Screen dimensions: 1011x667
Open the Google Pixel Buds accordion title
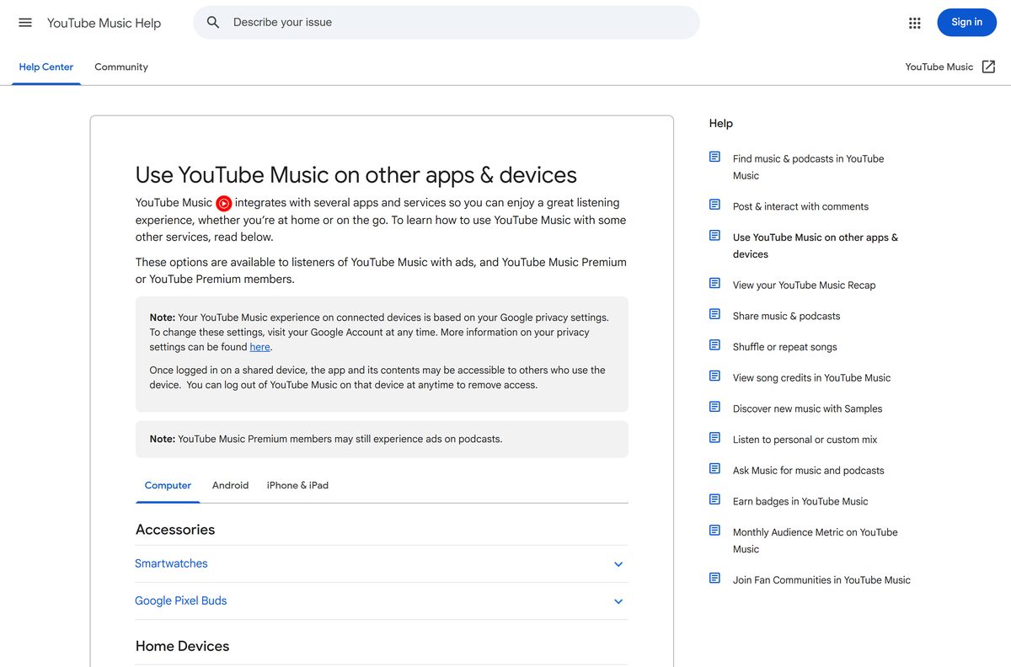point(181,600)
